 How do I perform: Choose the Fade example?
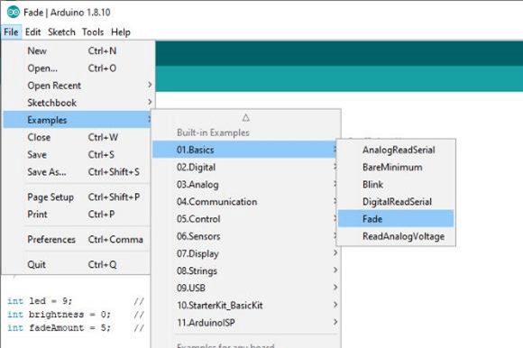point(396,219)
